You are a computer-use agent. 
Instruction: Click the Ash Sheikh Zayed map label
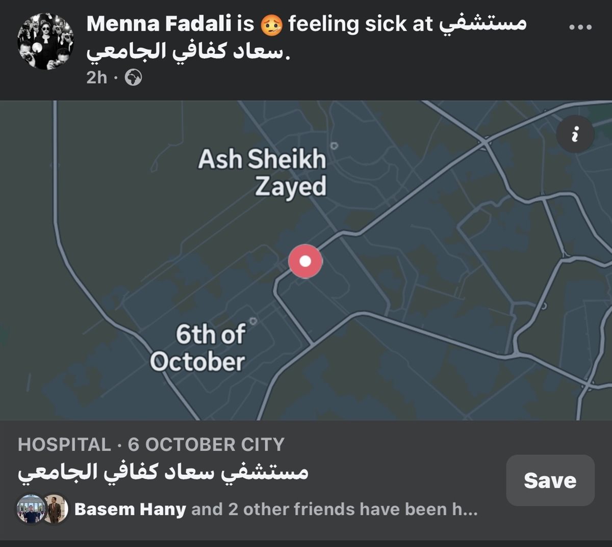tap(263, 172)
